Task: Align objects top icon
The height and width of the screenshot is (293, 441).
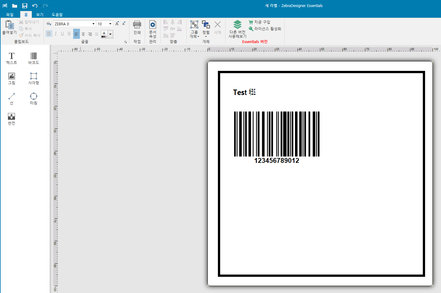Action: pos(166,29)
